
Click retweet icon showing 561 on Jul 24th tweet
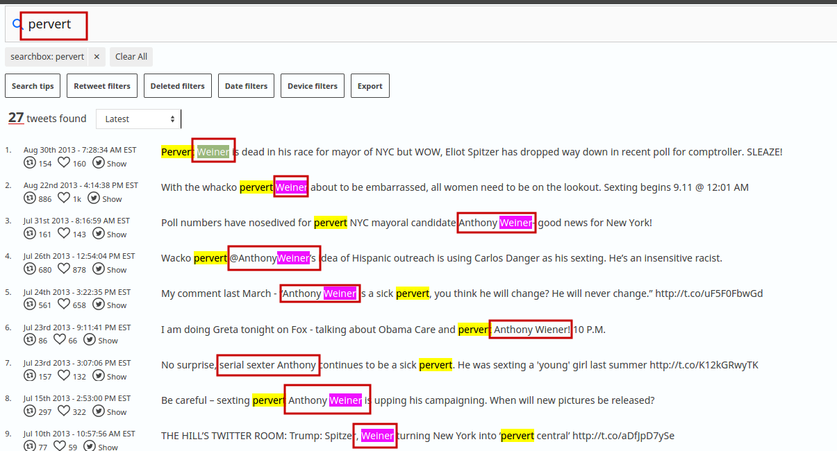30,304
